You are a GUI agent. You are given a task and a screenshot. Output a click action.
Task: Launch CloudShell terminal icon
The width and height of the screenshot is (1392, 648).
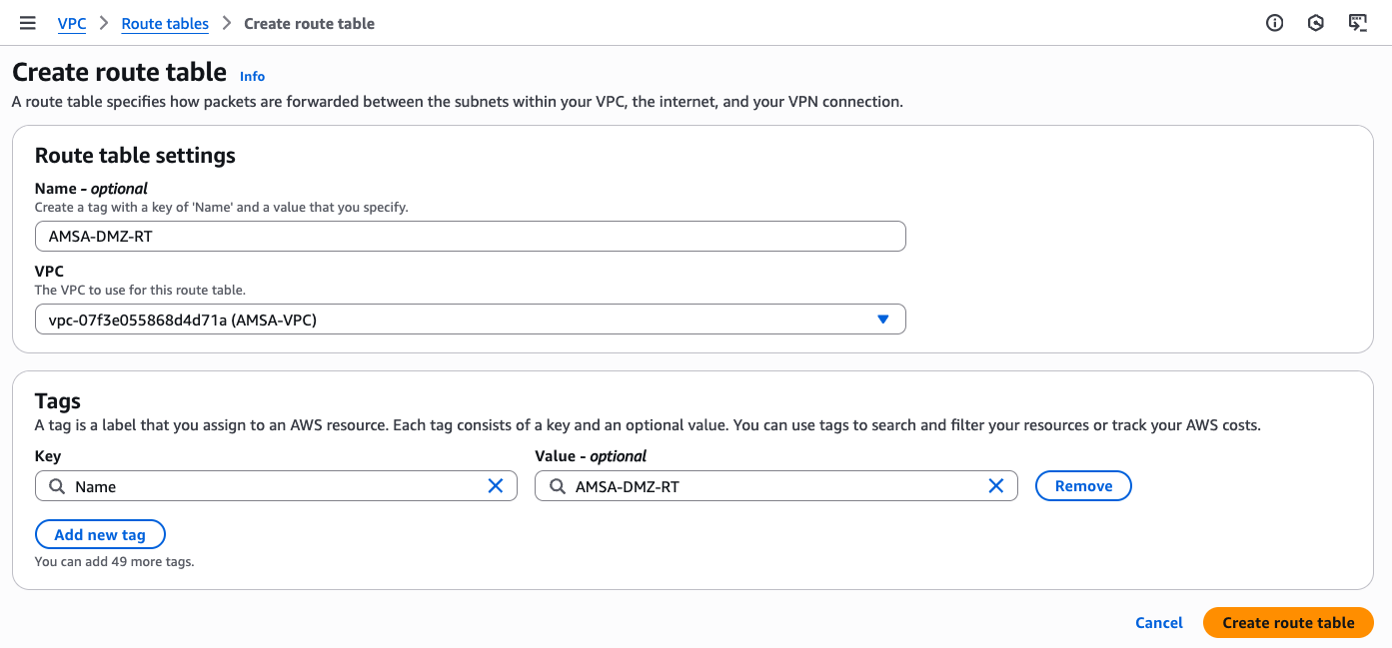(x=1357, y=23)
